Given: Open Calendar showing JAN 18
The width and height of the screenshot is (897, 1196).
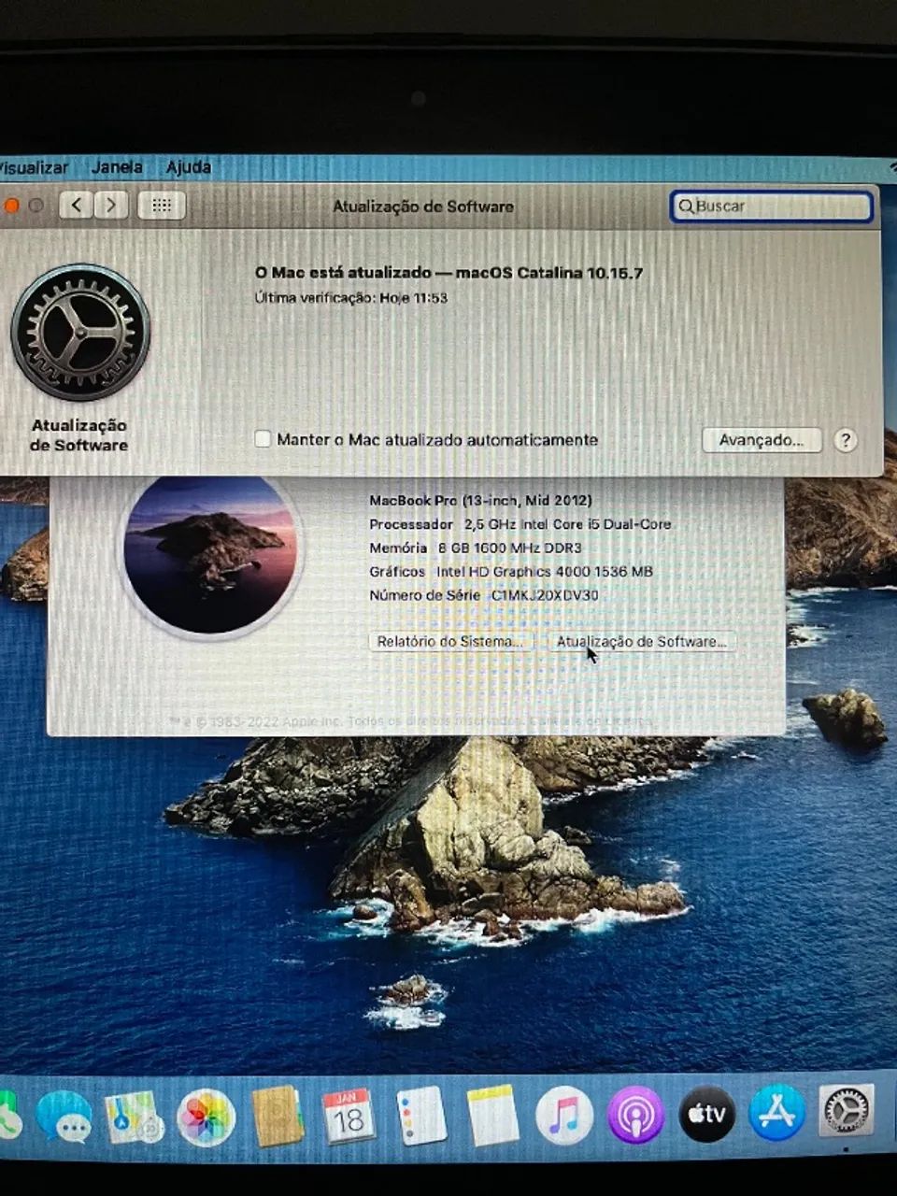Looking at the screenshot, I should 348,1116.
